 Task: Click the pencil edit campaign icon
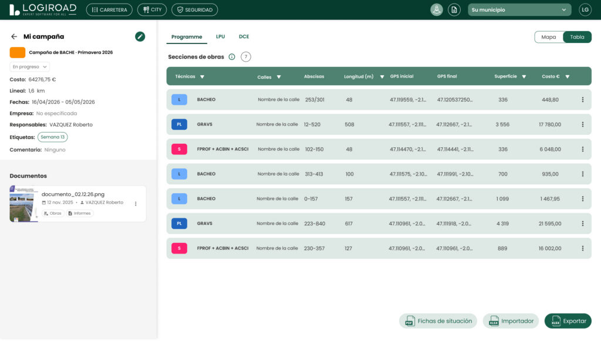coord(140,36)
